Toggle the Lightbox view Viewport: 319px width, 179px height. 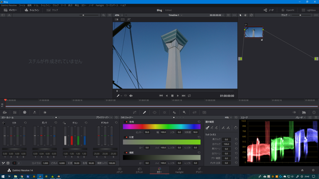point(309,10)
